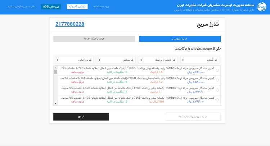Click the 95GB service description text
Image resolution: width=270 pixels, height=146 pixels.
137,78
